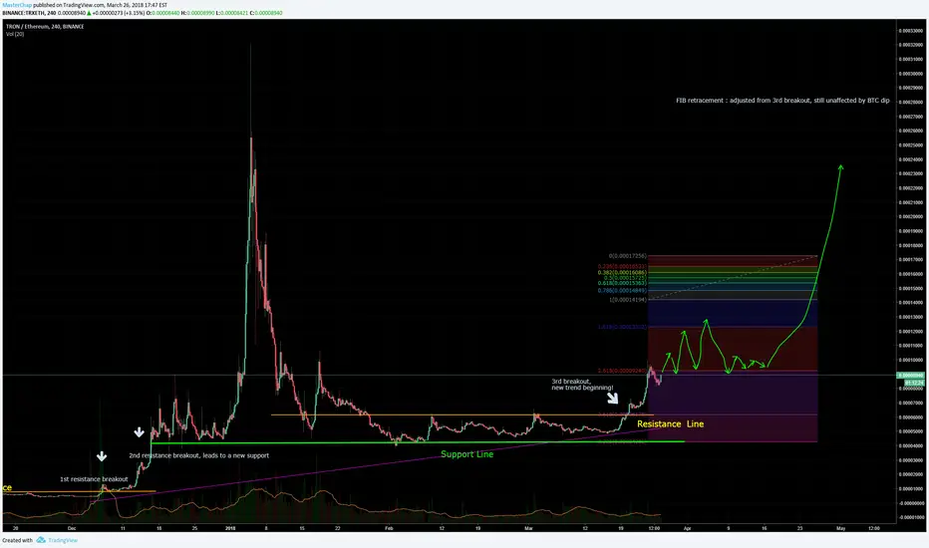Click the green projected price arrowhead at the top
Viewport: 929px width, 548px height.
(x=840, y=167)
